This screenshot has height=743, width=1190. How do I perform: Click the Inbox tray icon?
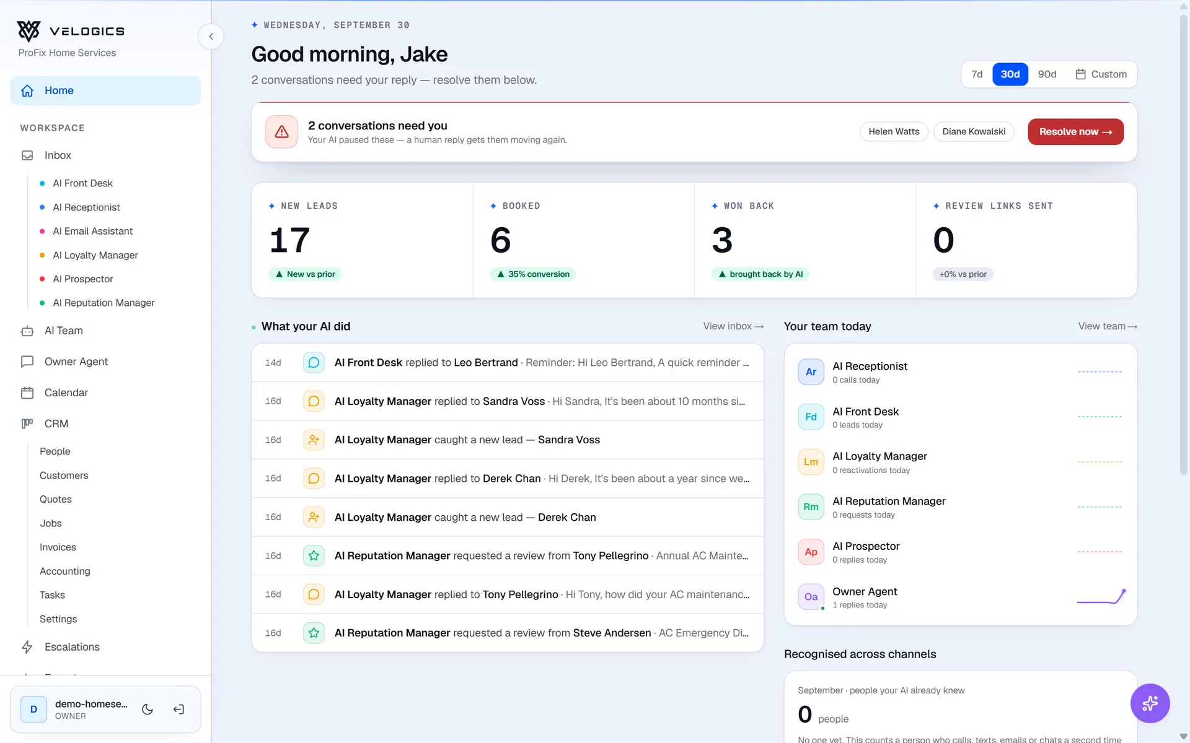click(x=27, y=155)
